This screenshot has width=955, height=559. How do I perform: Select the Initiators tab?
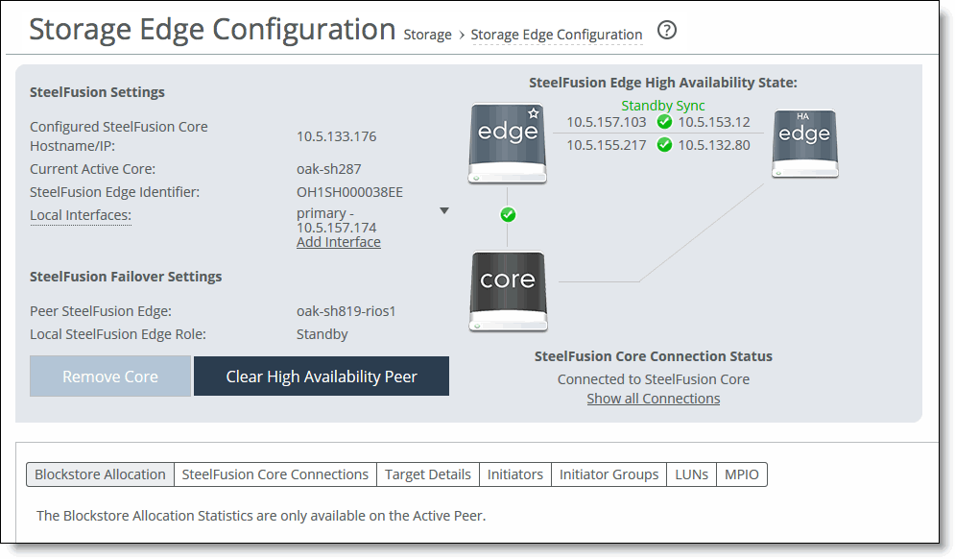(514, 474)
